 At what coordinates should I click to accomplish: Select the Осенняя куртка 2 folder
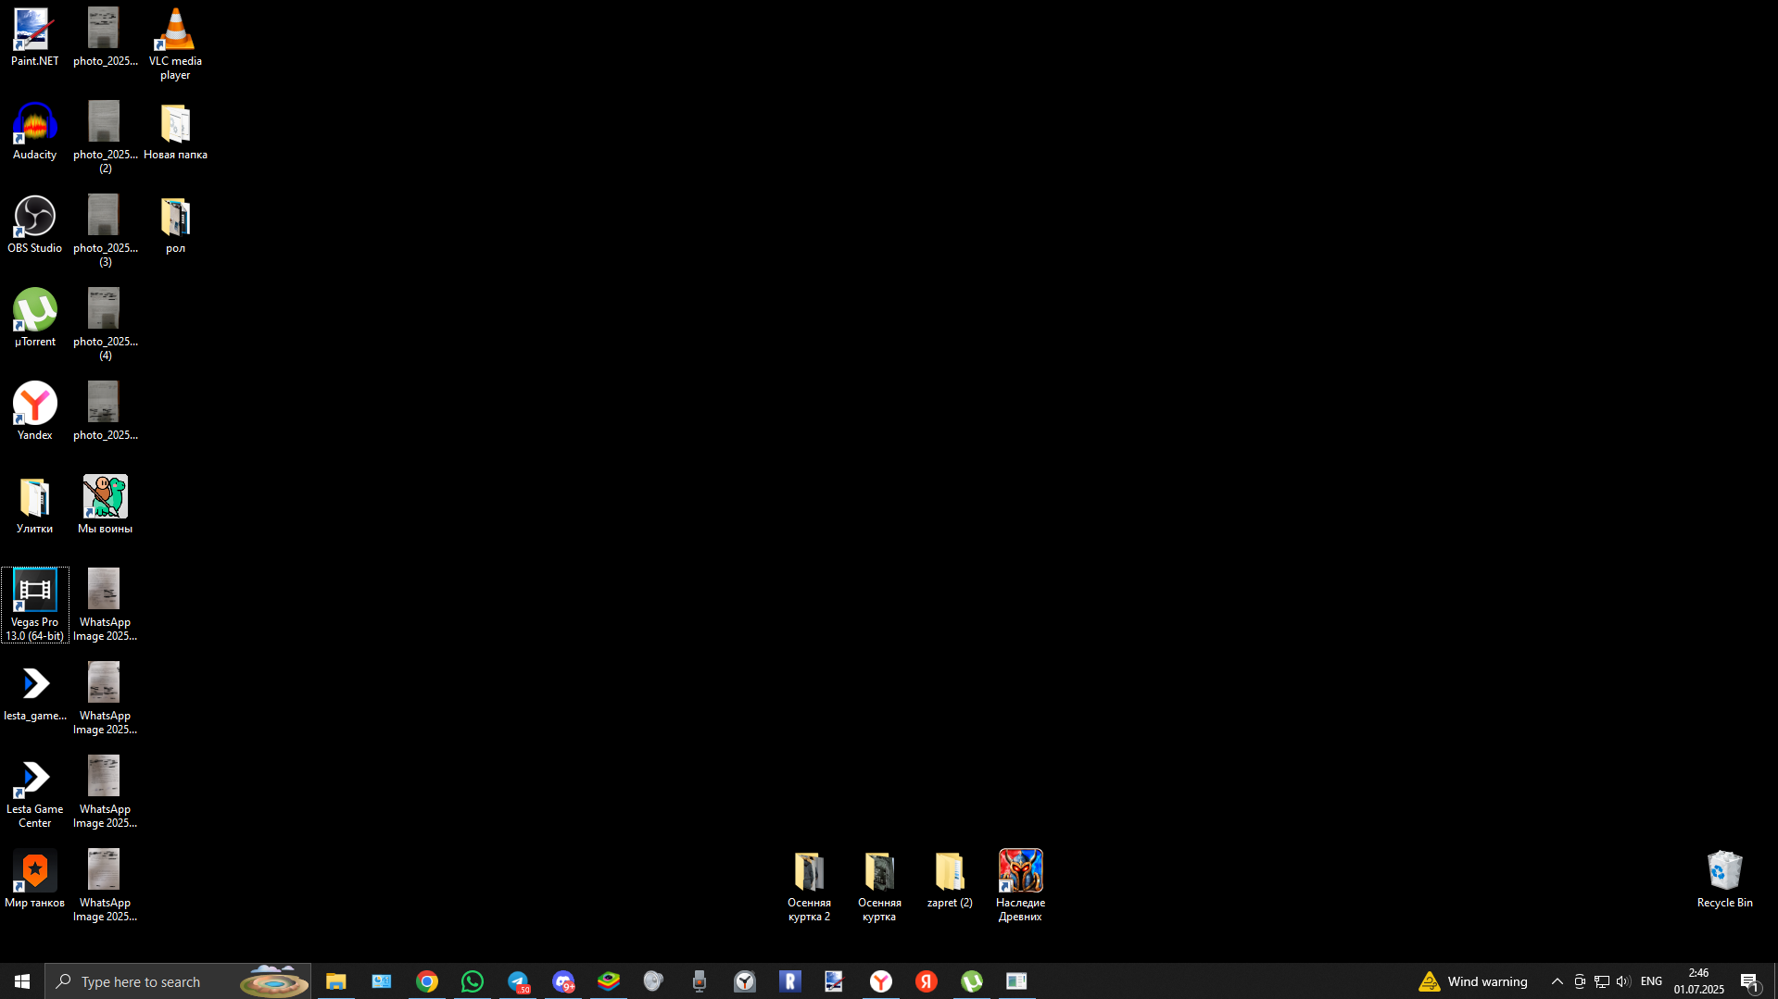(809, 886)
